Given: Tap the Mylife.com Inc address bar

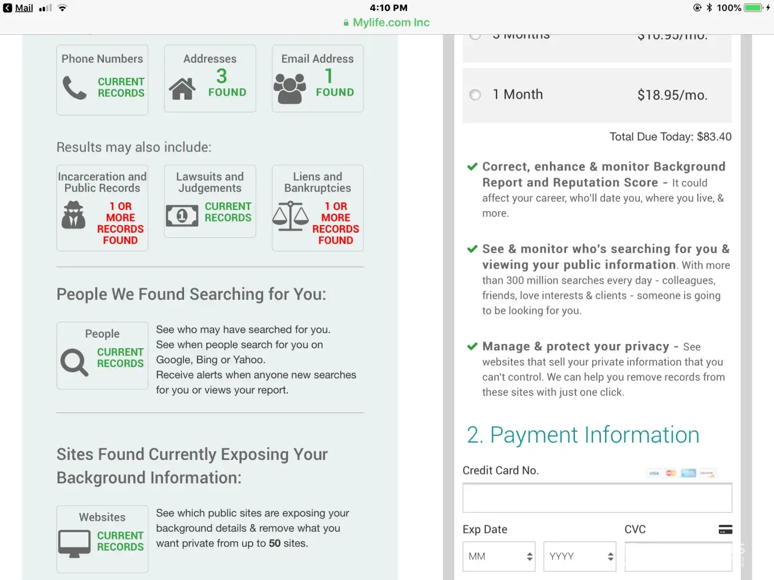Looking at the screenshot, I should coord(387,23).
